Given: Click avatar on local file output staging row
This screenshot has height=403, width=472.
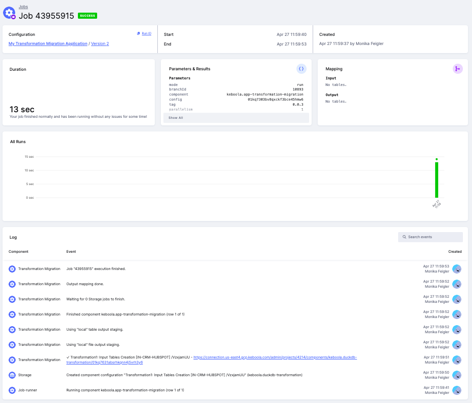Looking at the screenshot, I should click(x=457, y=345).
